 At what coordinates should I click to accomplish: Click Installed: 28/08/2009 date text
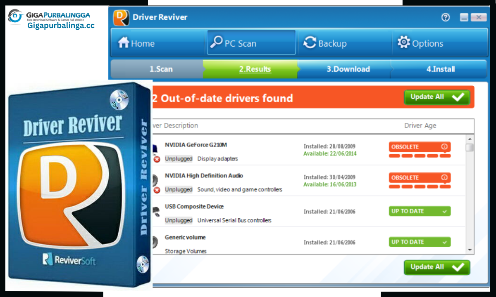coord(329,146)
